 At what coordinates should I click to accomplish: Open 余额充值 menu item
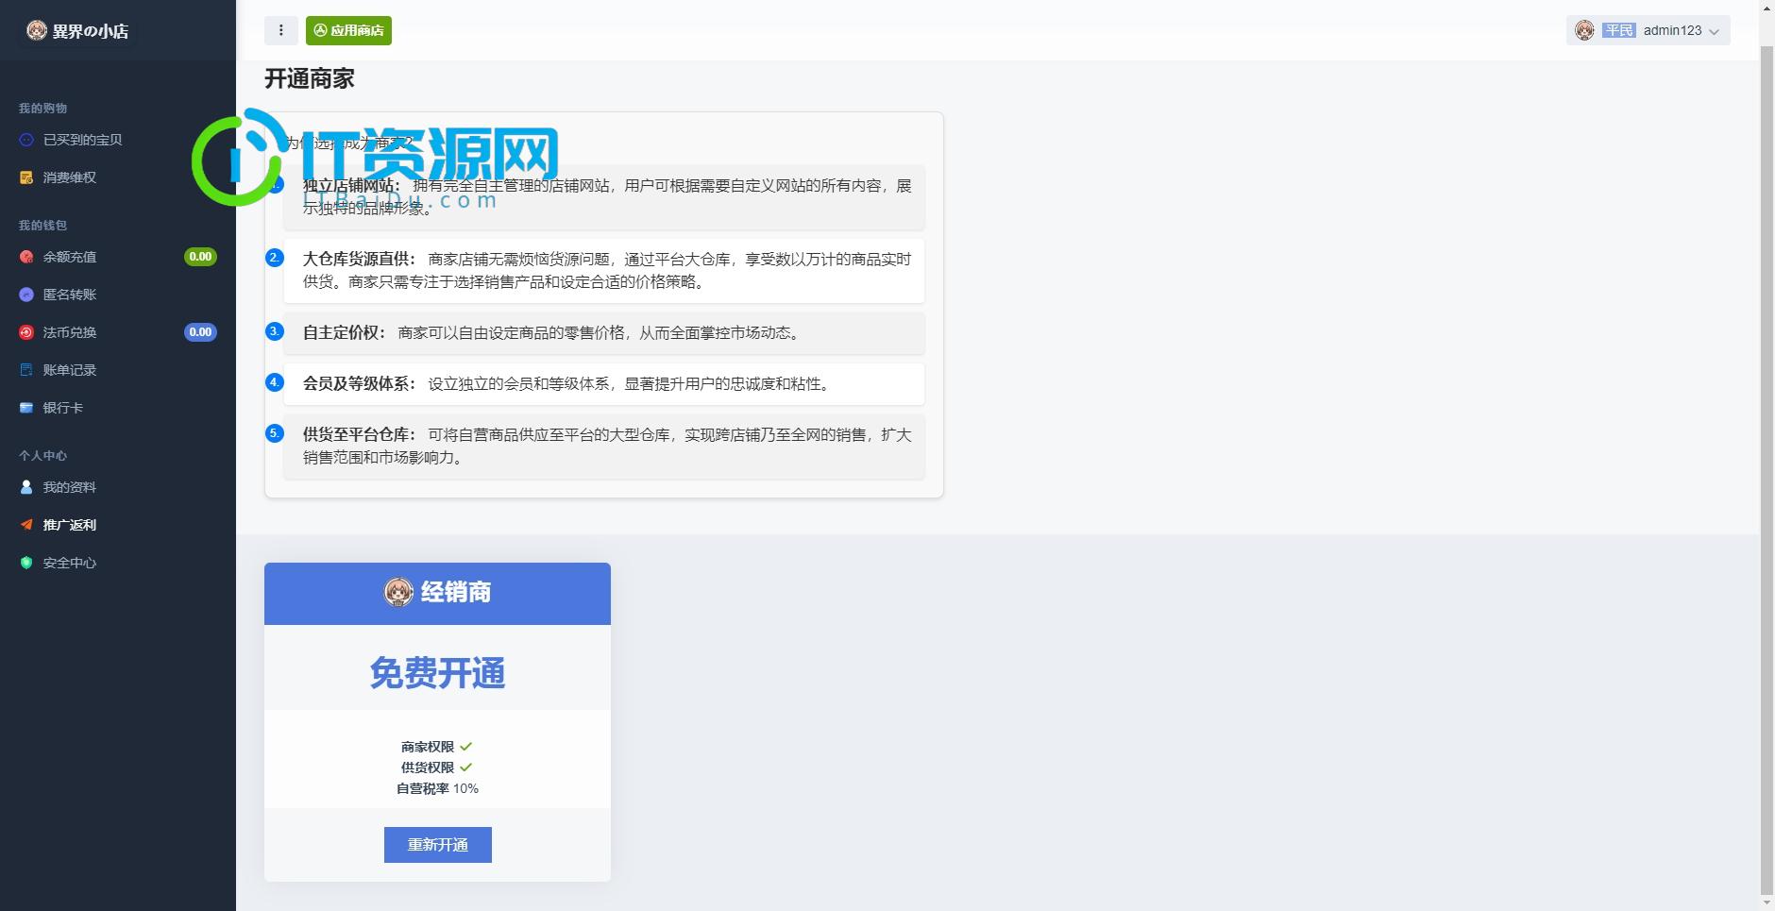pos(70,257)
